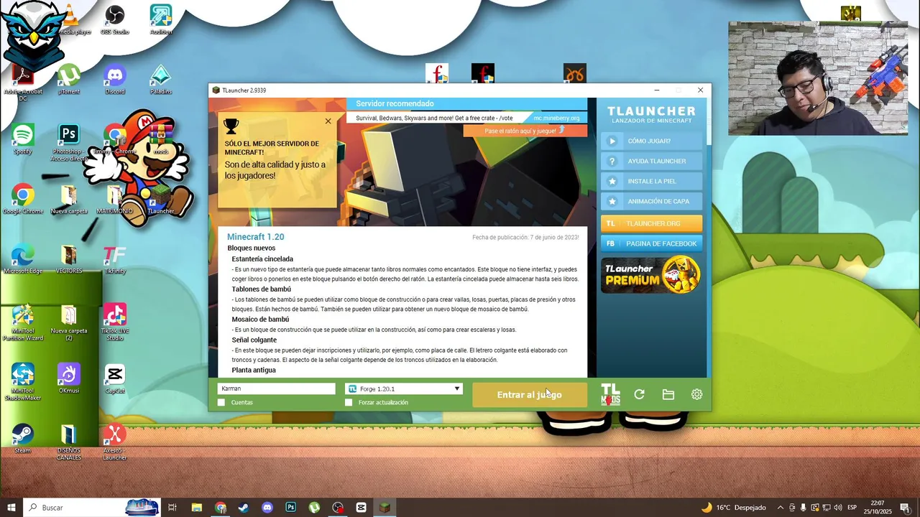Show hidden system tray icons chevron
This screenshot has width=920, height=517.
click(x=781, y=507)
